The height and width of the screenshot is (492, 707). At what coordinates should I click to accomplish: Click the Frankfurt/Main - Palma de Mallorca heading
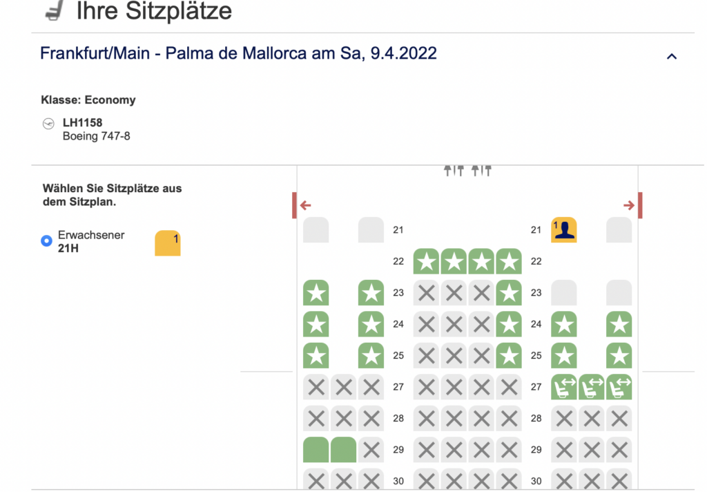(238, 53)
